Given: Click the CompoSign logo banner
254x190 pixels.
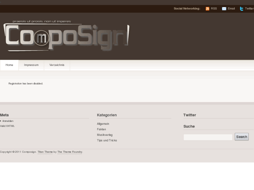Looking at the screenshot, I should coord(66,36).
